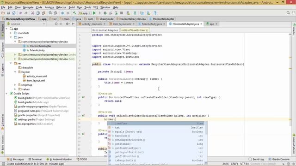The image size is (296, 166).
Task: Open the TODO tool window
Action: pos(82,159)
